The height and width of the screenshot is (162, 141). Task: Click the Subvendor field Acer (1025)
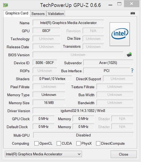click(x=108, y=63)
